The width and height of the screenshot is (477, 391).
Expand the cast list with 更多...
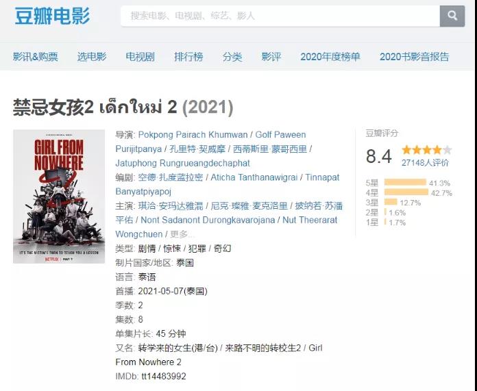pos(182,234)
